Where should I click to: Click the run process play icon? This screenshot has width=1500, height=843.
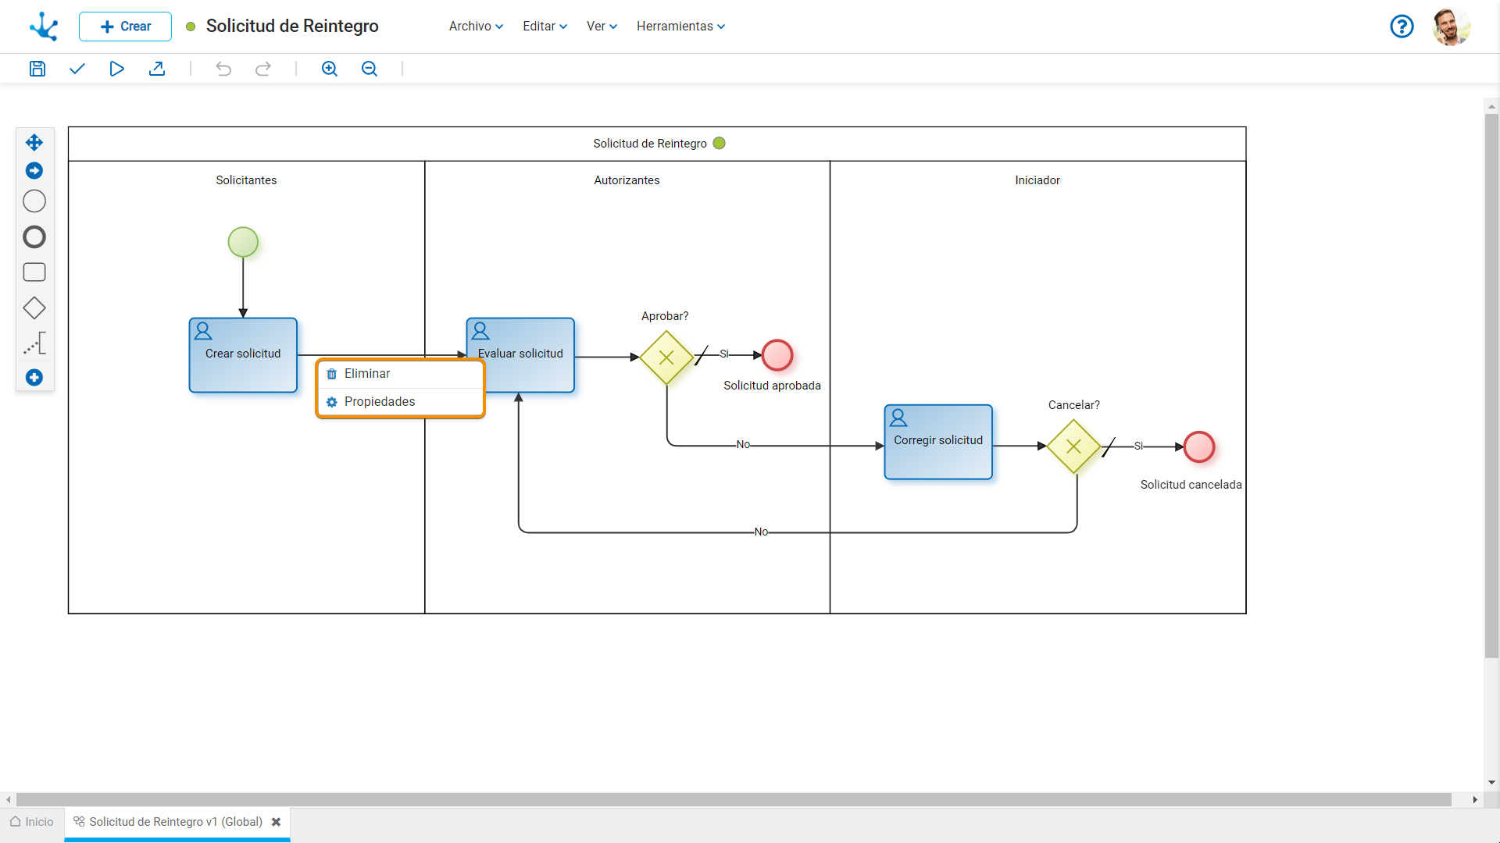click(x=116, y=69)
